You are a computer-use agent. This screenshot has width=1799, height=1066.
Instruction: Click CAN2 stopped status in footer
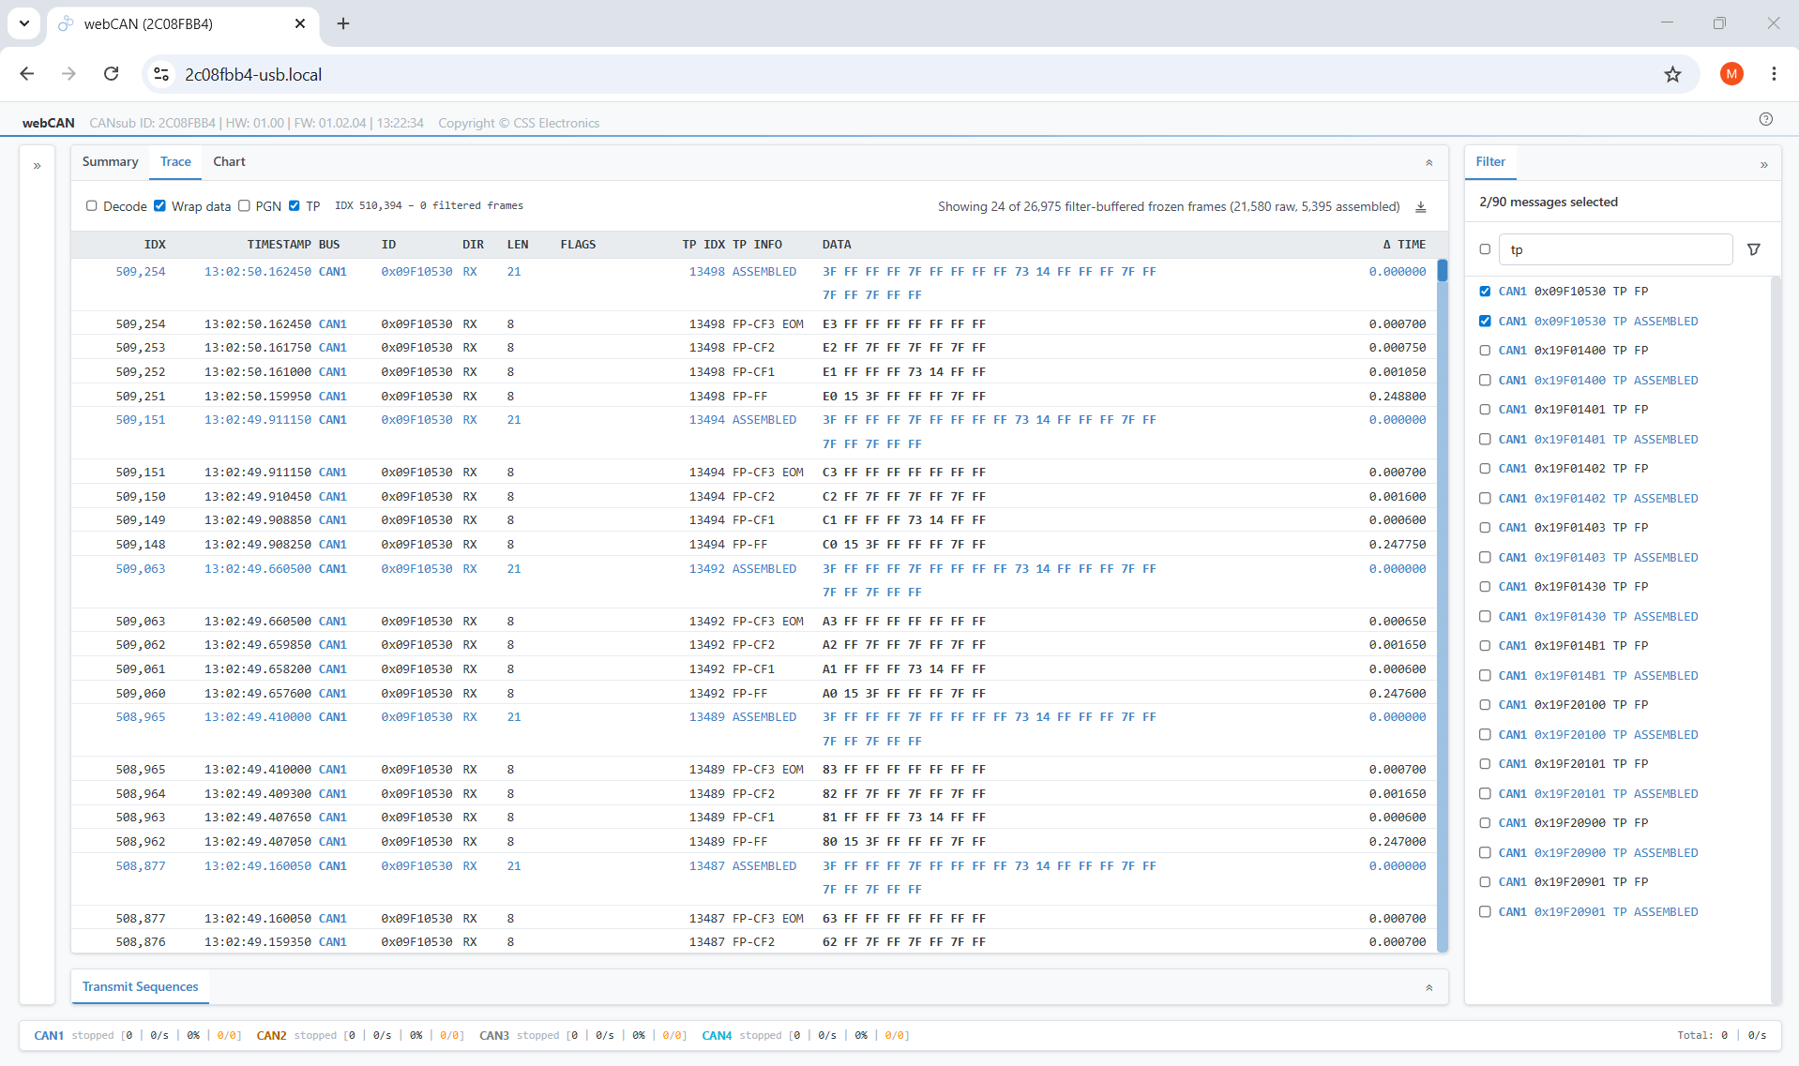(360, 1036)
